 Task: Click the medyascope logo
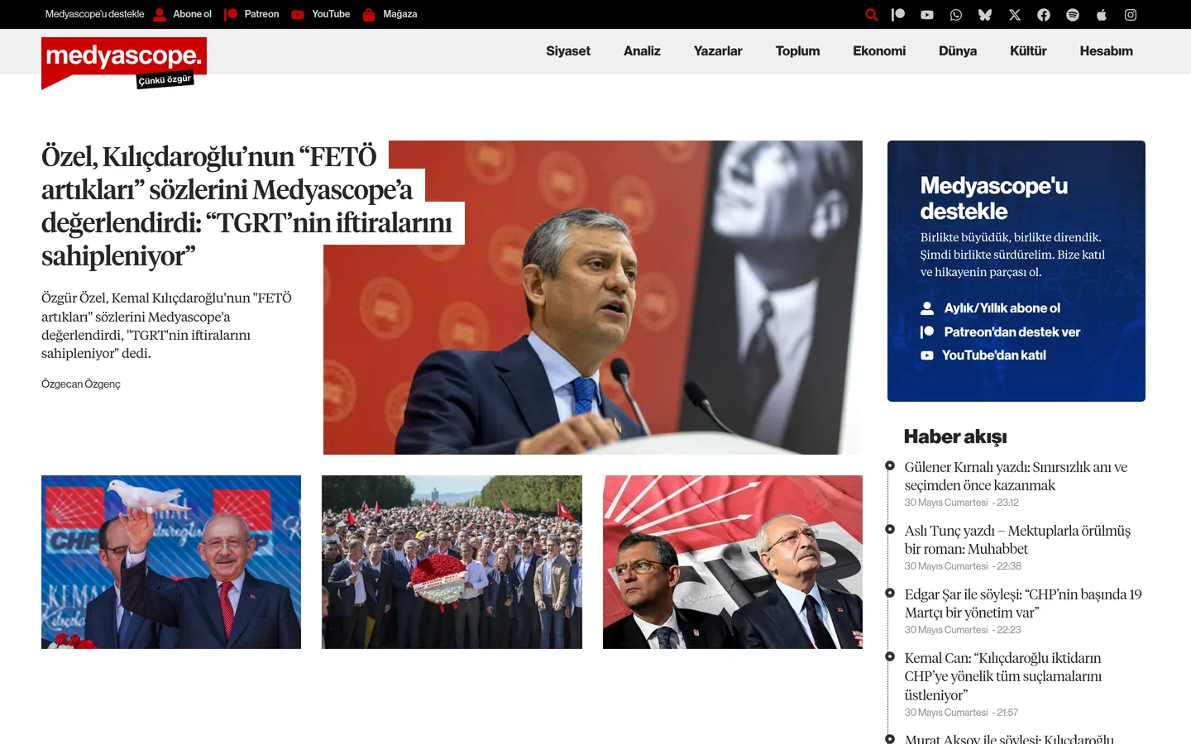[x=124, y=63]
